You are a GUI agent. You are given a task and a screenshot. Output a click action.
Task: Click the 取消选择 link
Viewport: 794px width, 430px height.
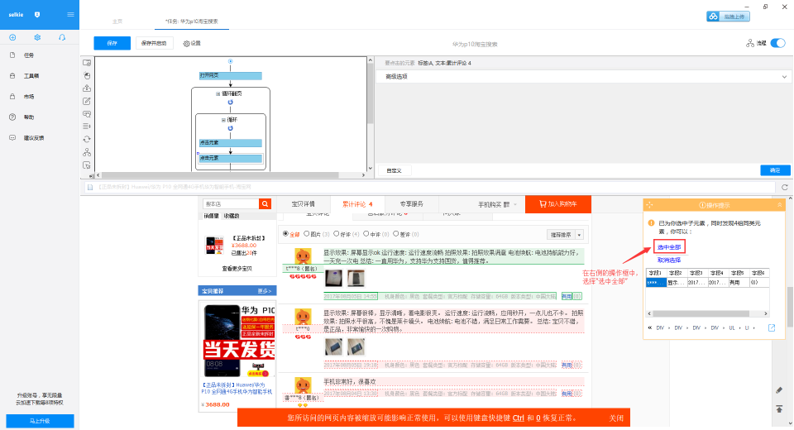669,260
